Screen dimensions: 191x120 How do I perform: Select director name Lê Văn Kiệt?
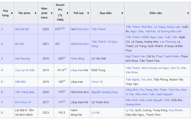click(x=99, y=59)
